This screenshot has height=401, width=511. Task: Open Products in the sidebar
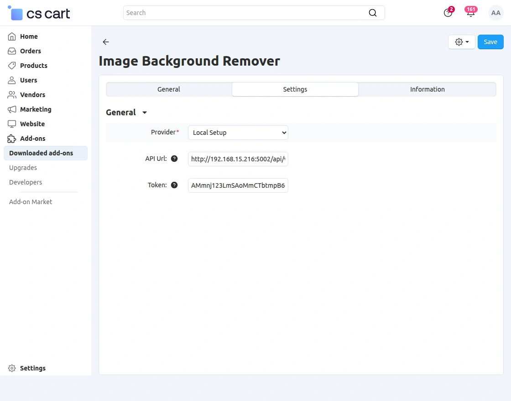click(x=33, y=66)
